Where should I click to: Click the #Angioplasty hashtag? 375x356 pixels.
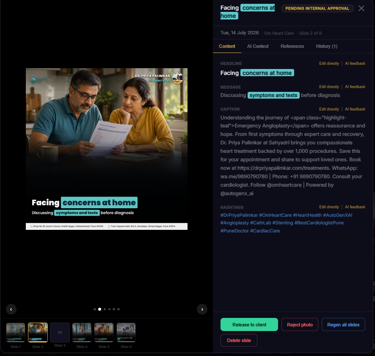coord(234,223)
